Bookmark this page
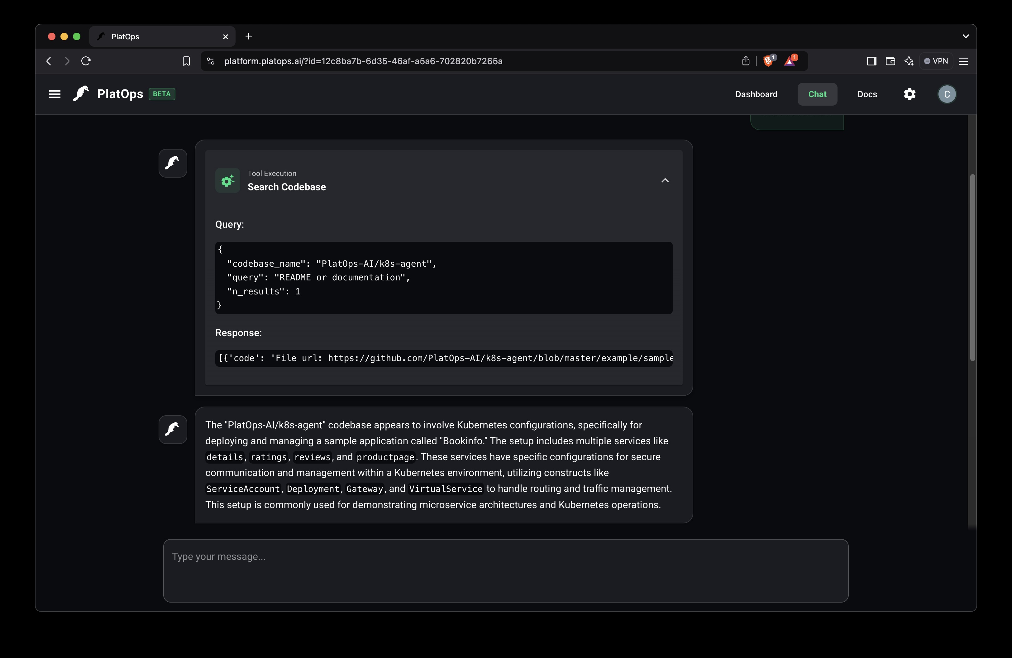The height and width of the screenshot is (658, 1012). (x=186, y=61)
